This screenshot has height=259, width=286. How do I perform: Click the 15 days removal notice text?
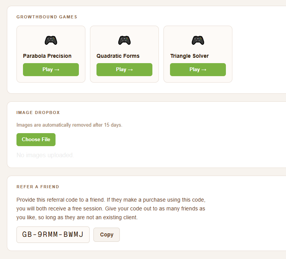coord(69,125)
